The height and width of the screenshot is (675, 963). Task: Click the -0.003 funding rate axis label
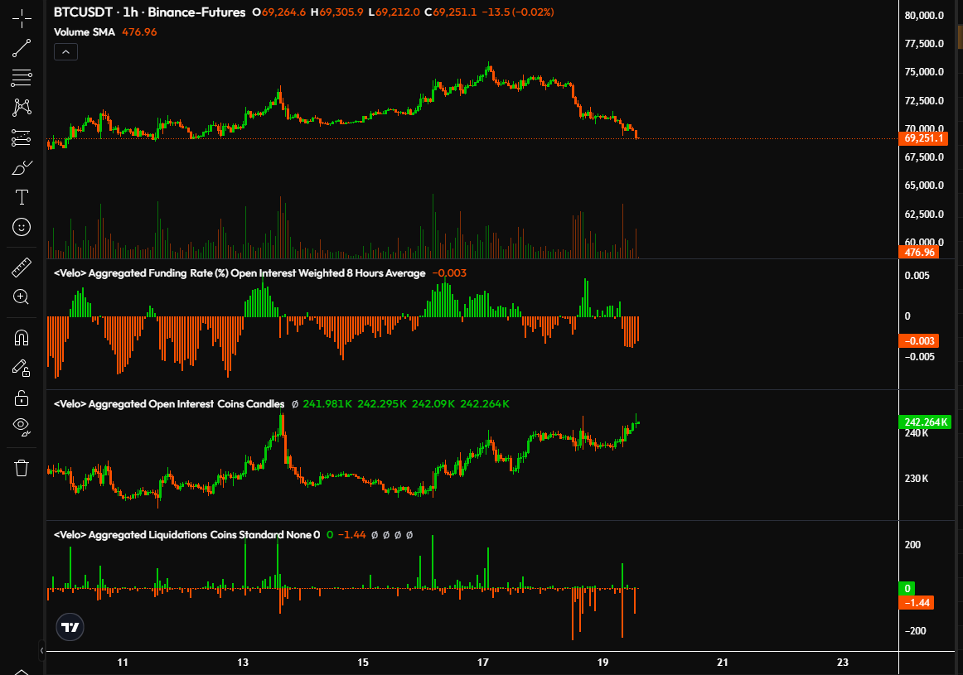click(x=919, y=340)
